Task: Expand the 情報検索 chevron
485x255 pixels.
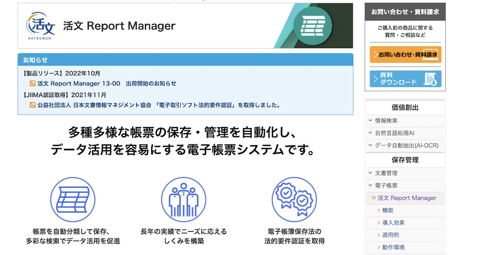Action: point(370,121)
